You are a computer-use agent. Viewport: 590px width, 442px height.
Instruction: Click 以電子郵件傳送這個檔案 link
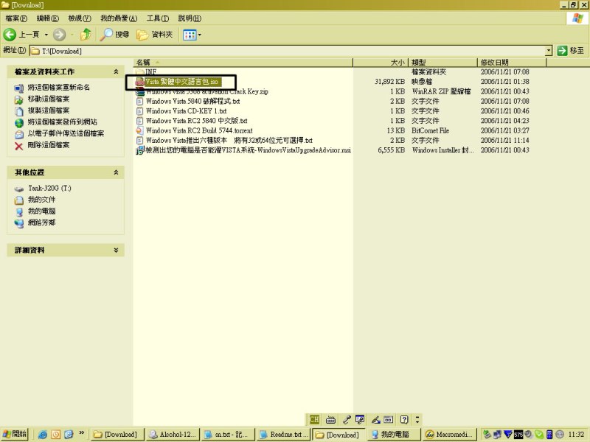66,133
